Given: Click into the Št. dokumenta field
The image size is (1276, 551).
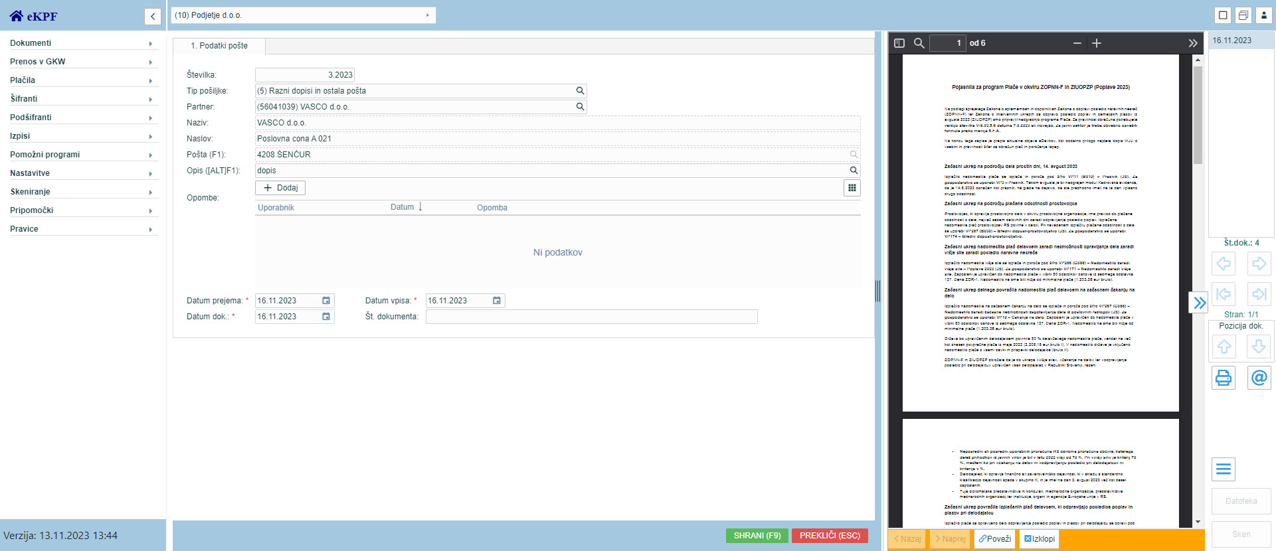Looking at the screenshot, I should [591, 317].
